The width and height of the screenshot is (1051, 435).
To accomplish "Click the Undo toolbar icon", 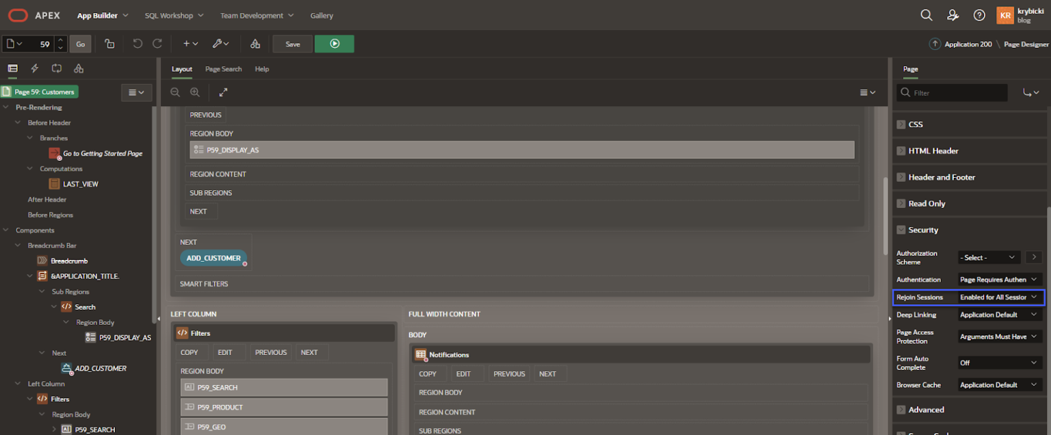I will (138, 43).
